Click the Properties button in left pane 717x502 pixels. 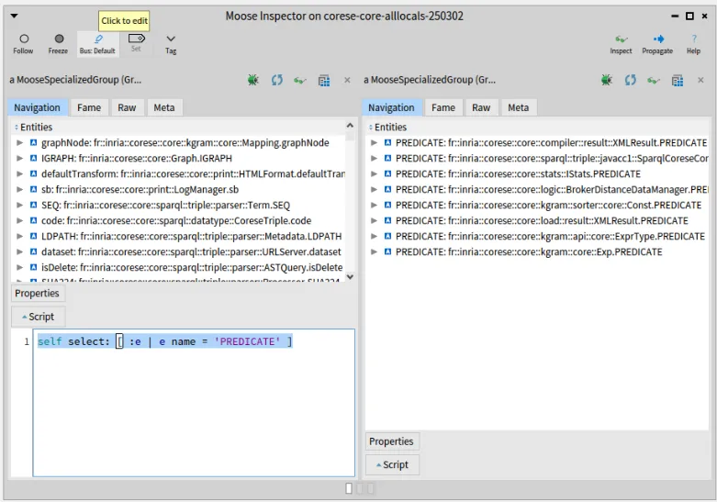(37, 294)
